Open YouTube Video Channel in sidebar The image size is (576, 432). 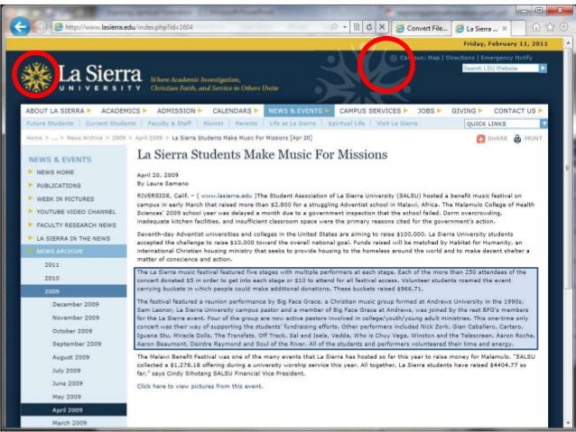[x=76, y=212]
